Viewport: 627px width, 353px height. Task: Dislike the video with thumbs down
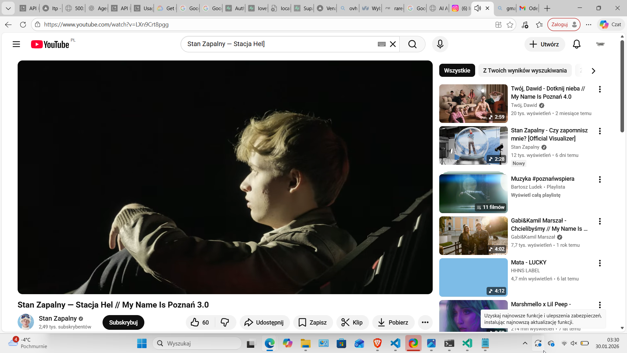point(225,323)
